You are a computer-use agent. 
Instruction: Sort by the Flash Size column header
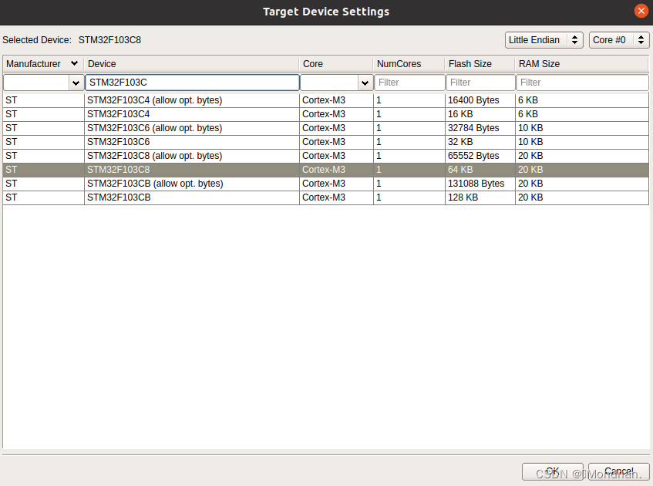[x=480, y=64]
